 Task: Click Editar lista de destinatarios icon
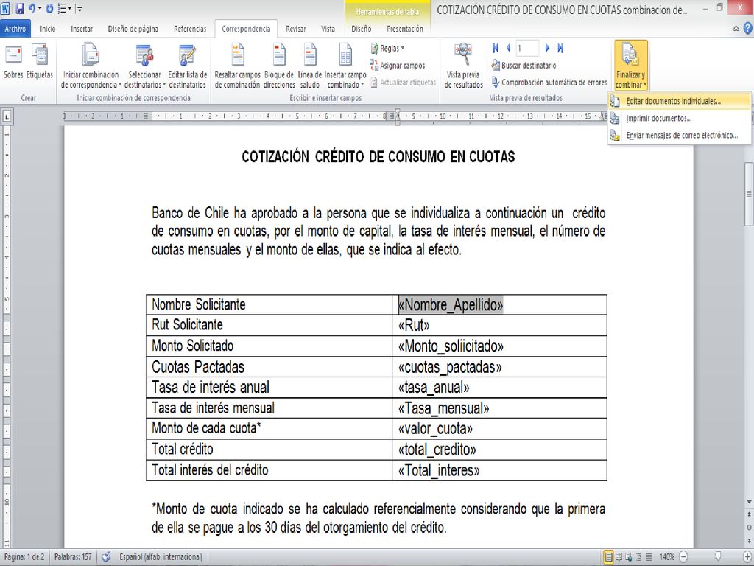tap(188, 66)
